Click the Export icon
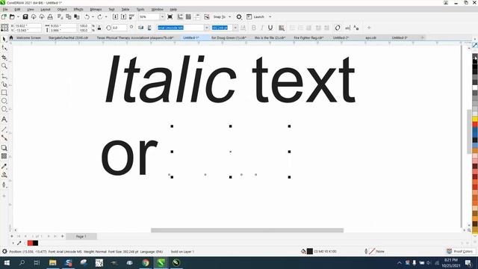478x269 pixels. (x=123, y=16)
